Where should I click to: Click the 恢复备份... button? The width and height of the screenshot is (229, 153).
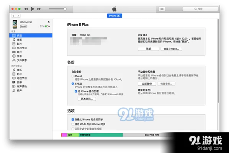166,84
